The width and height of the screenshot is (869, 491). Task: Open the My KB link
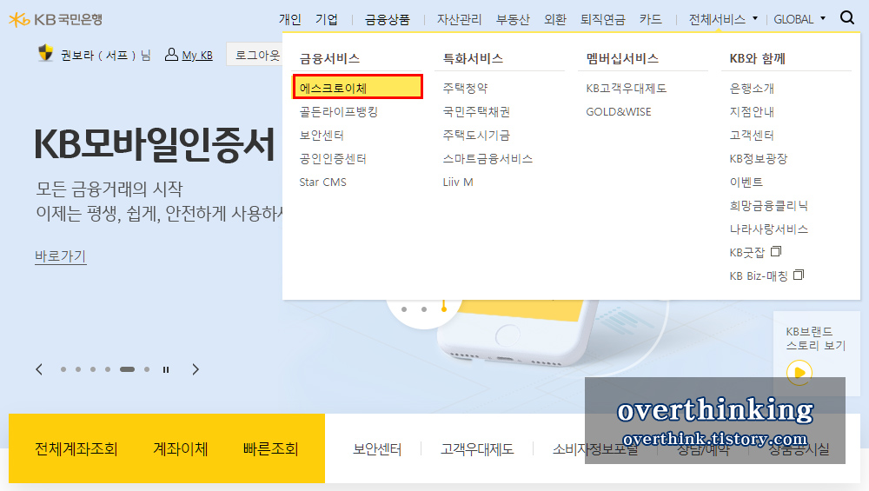[x=197, y=56]
